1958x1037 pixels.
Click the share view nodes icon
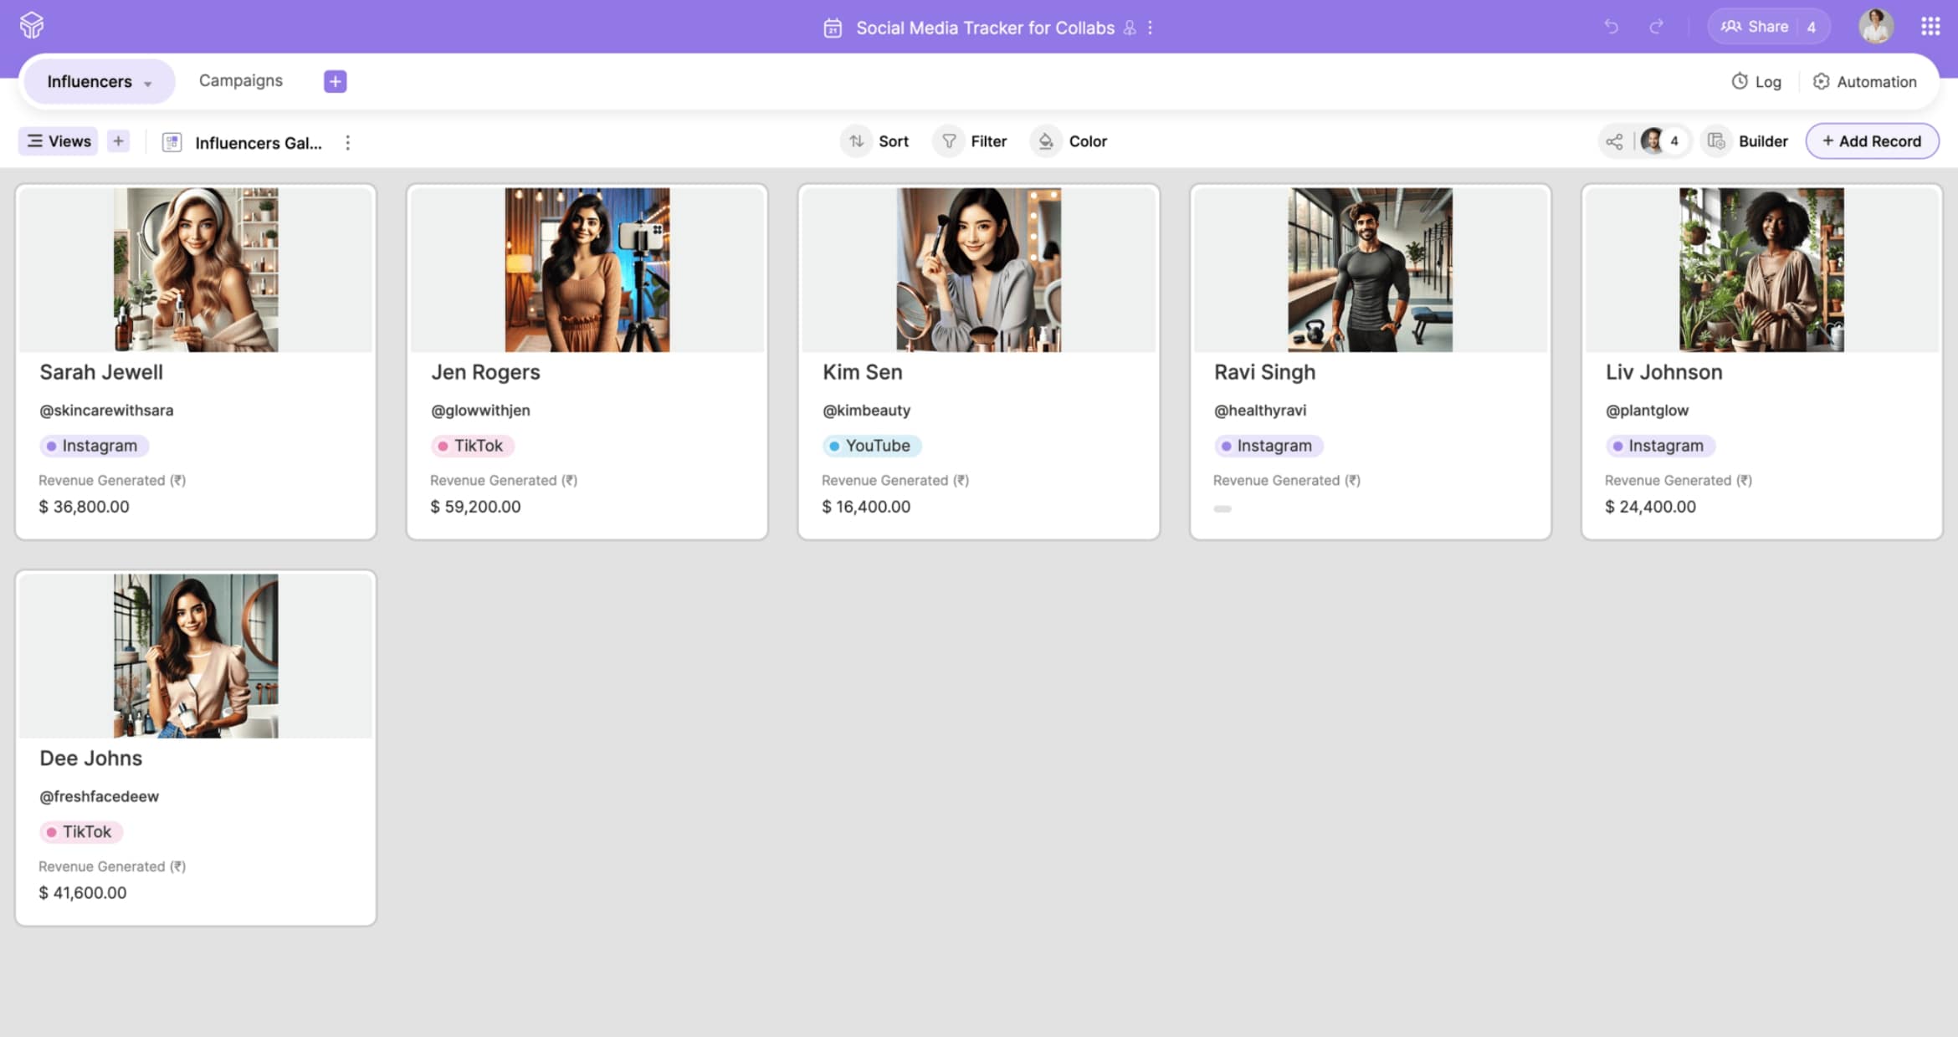tap(1614, 141)
